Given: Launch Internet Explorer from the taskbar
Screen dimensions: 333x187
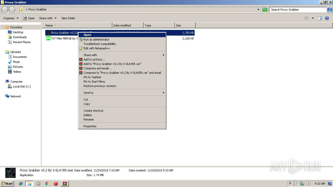Looking at the screenshot, I should (x=21, y=184).
